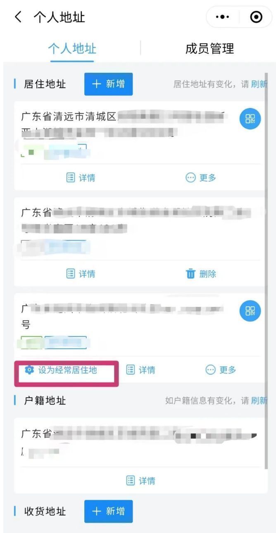
Task: View 详情 of 户籍地址 card
Action: [141, 480]
